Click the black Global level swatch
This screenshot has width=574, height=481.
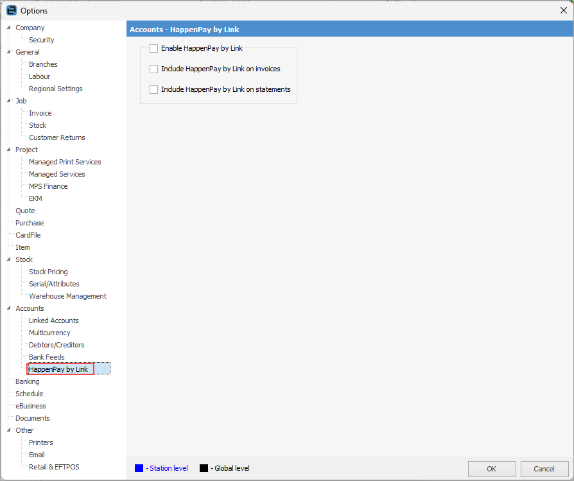coord(204,468)
